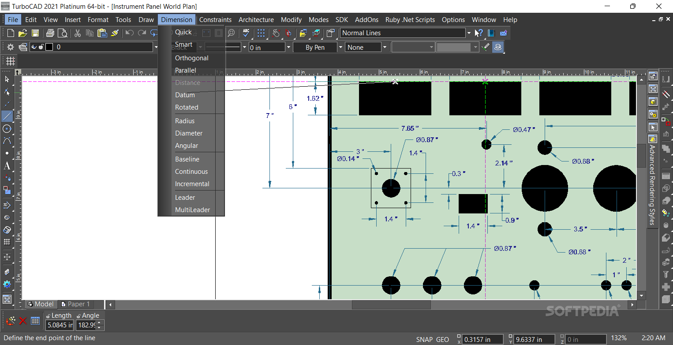This screenshot has height=345, width=673.
Task: Open the Architecture menu
Action: pos(256,19)
